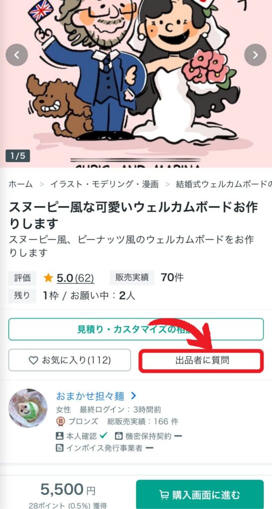Go to previous image with left arrow
Viewport: 272px width, 509px height.
[16, 55]
